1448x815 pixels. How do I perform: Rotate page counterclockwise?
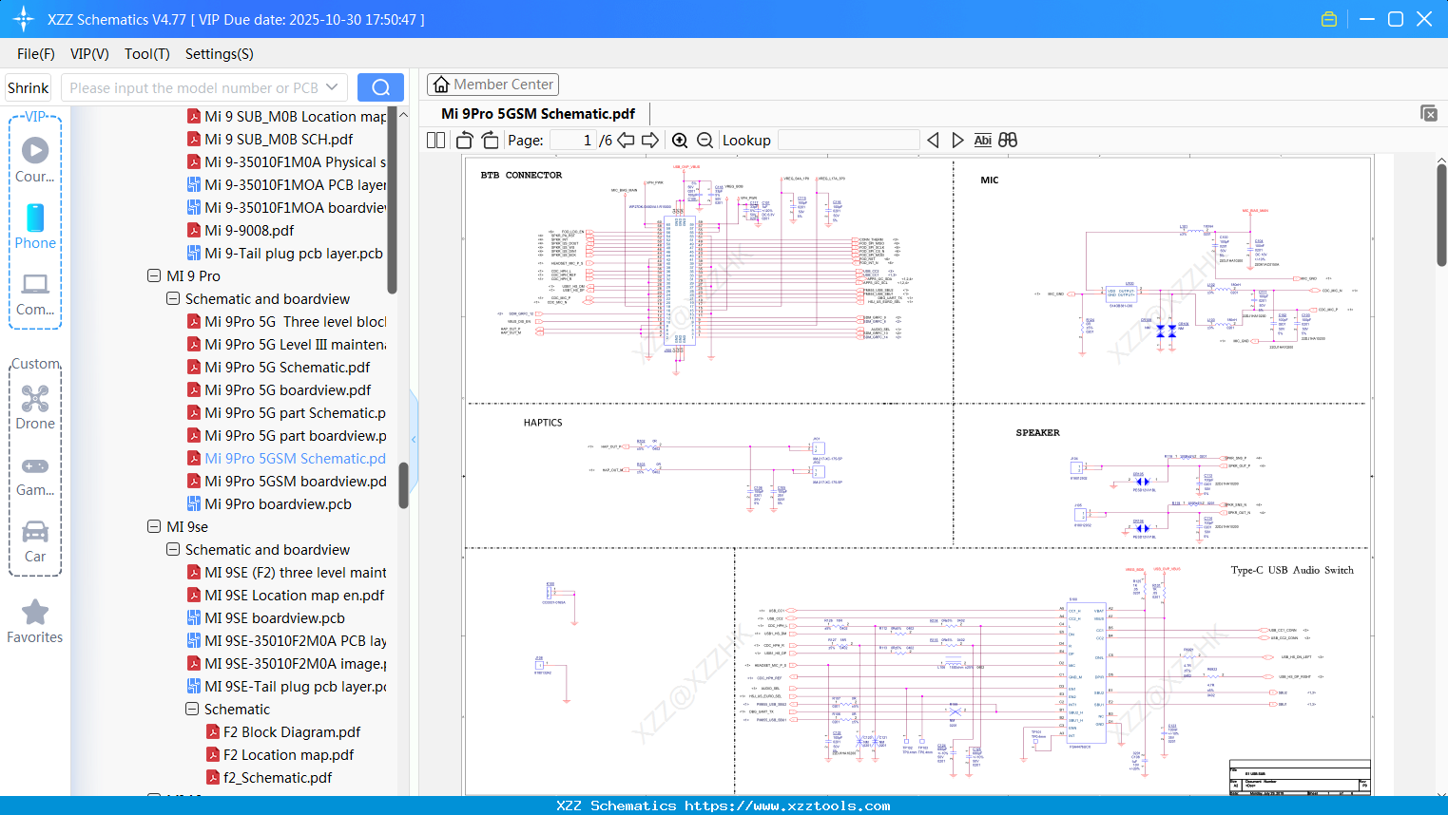click(x=465, y=141)
